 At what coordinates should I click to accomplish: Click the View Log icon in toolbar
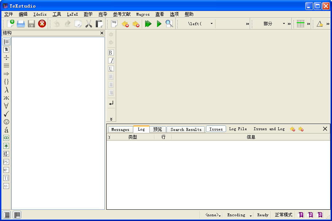click(x=114, y=24)
